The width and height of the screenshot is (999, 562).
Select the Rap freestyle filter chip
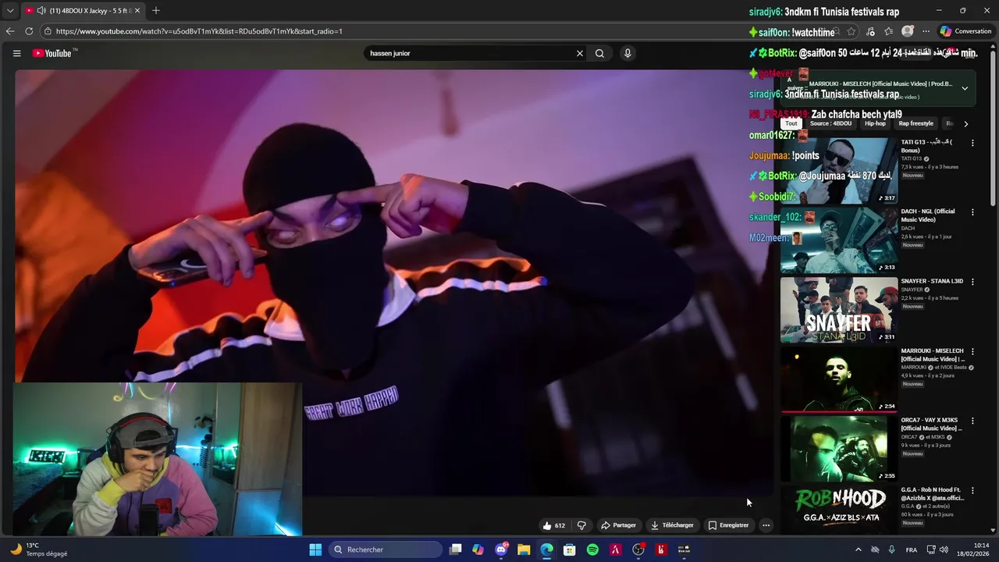click(915, 123)
